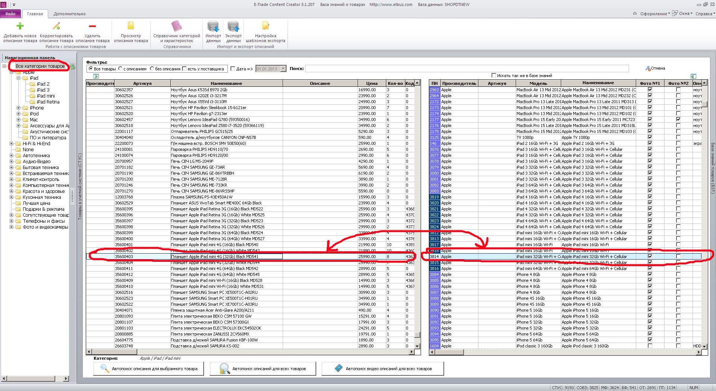Expand the Mac folder node
The height and width of the screenshot is (391, 716).
(x=18, y=120)
